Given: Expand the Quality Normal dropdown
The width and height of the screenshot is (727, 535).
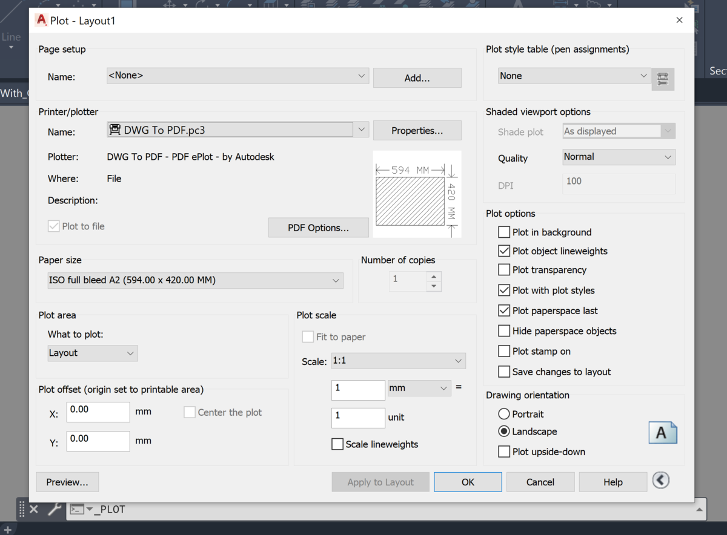Looking at the screenshot, I should [619, 157].
